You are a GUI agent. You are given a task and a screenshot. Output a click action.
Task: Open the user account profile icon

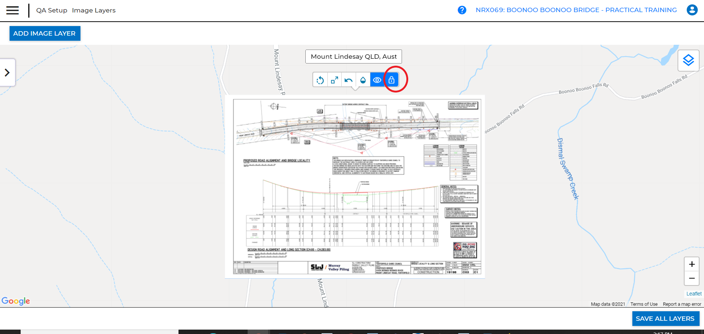click(x=692, y=10)
